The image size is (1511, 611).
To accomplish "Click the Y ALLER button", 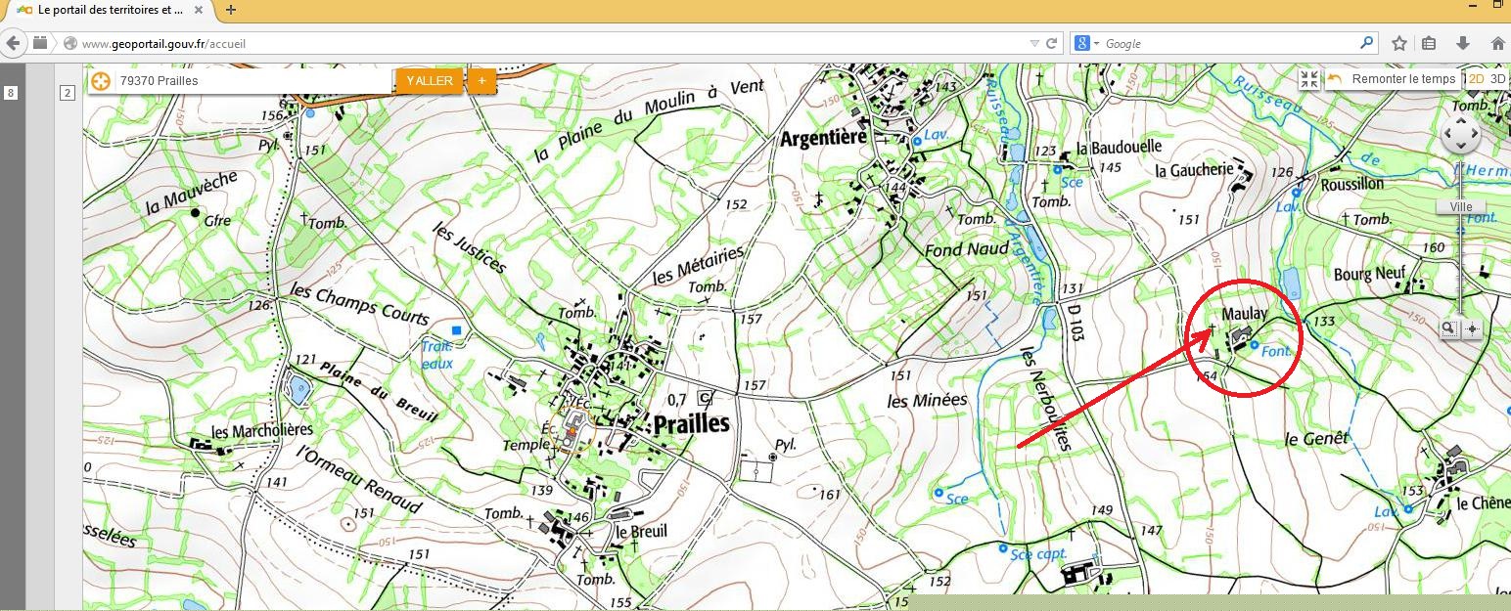I will [430, 80].
